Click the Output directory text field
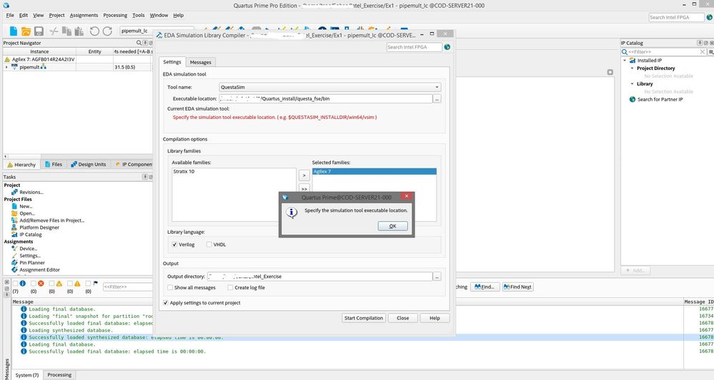Viewport: 714px width, 380px height. pyautogui.click(x=319, y=277)
